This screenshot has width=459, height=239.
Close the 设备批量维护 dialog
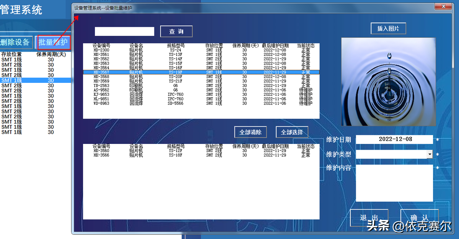444,6
